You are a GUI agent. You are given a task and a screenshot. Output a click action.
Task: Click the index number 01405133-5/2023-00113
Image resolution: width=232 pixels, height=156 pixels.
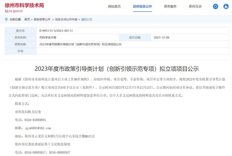click(56, 30)
